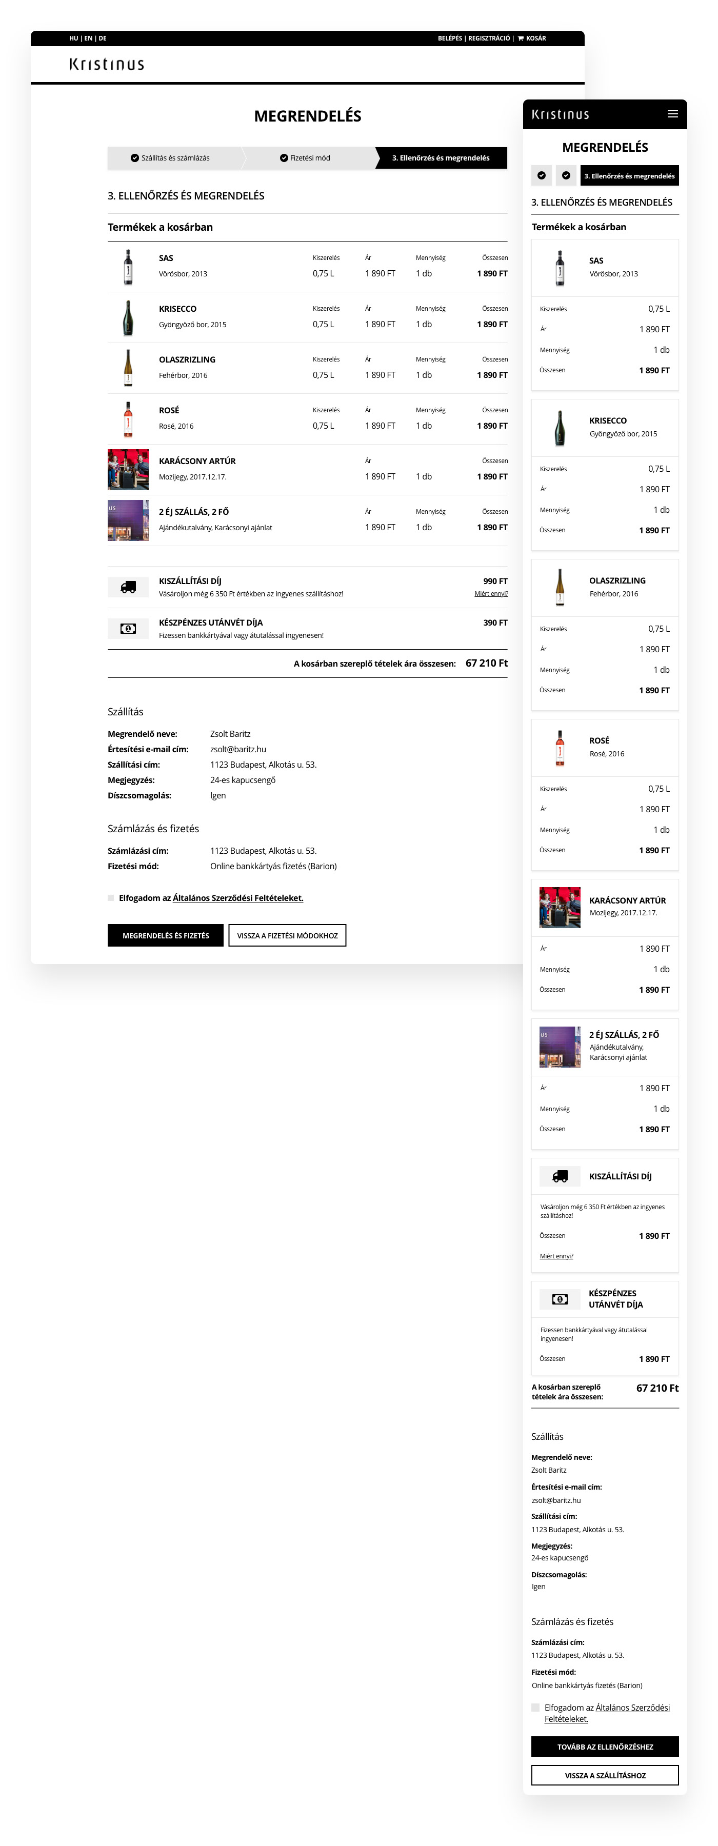Click the mobile cash payment icon
Image resolution: width=718 pixels, height=1846 pixels.
(560, 1299)
